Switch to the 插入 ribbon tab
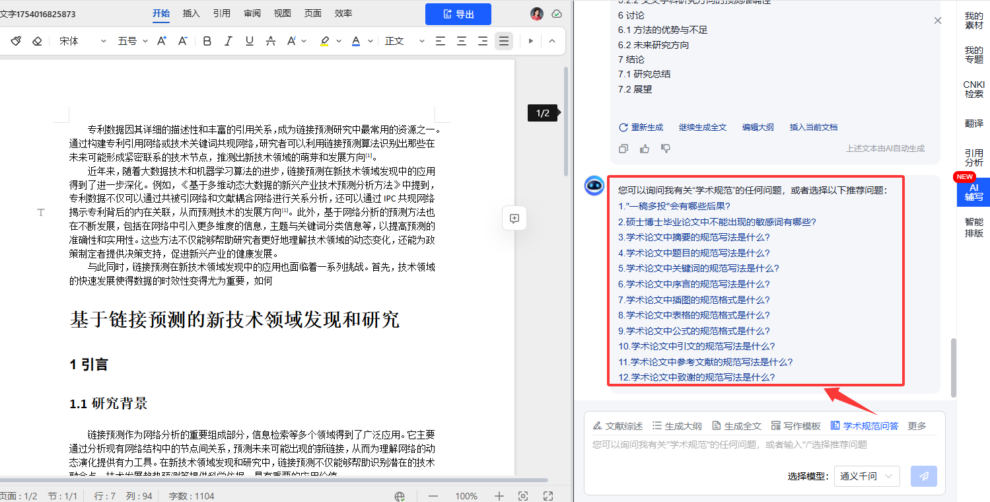The image size is (990, 502). pos(191,13)
